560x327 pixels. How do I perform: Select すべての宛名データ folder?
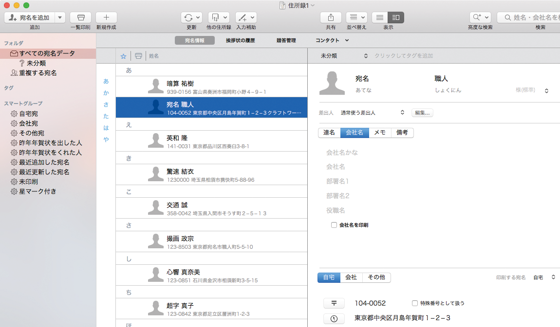coord(48,53)
